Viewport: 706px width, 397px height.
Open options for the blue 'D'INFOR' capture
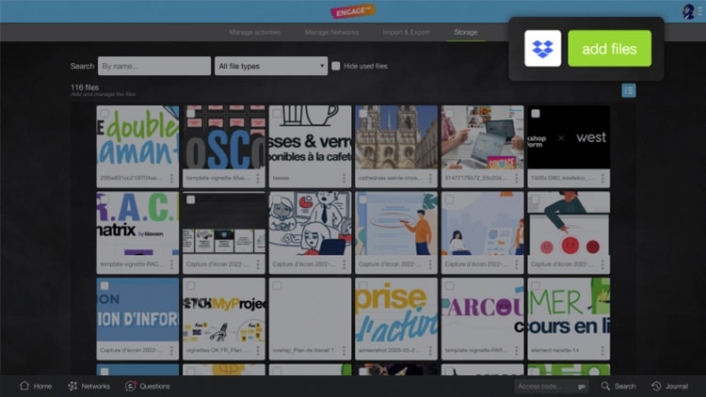[x=171, y=350]
